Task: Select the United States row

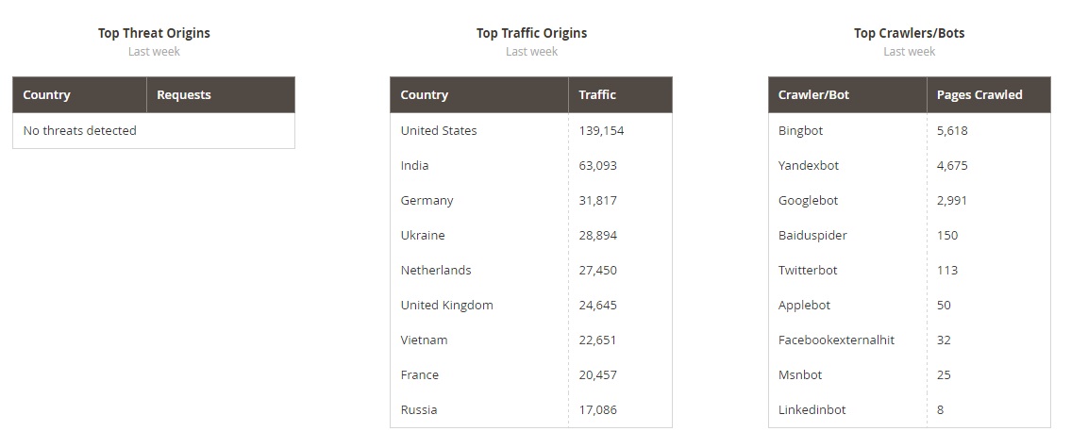Action: (x=439, y=130)
